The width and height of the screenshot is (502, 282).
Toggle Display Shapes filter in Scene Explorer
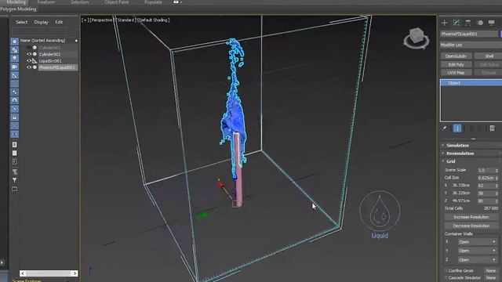coord(14,50)
